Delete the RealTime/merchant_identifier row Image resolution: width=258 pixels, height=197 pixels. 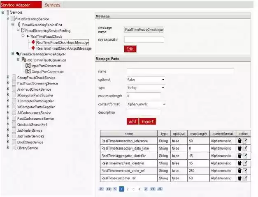pos(239,163)
